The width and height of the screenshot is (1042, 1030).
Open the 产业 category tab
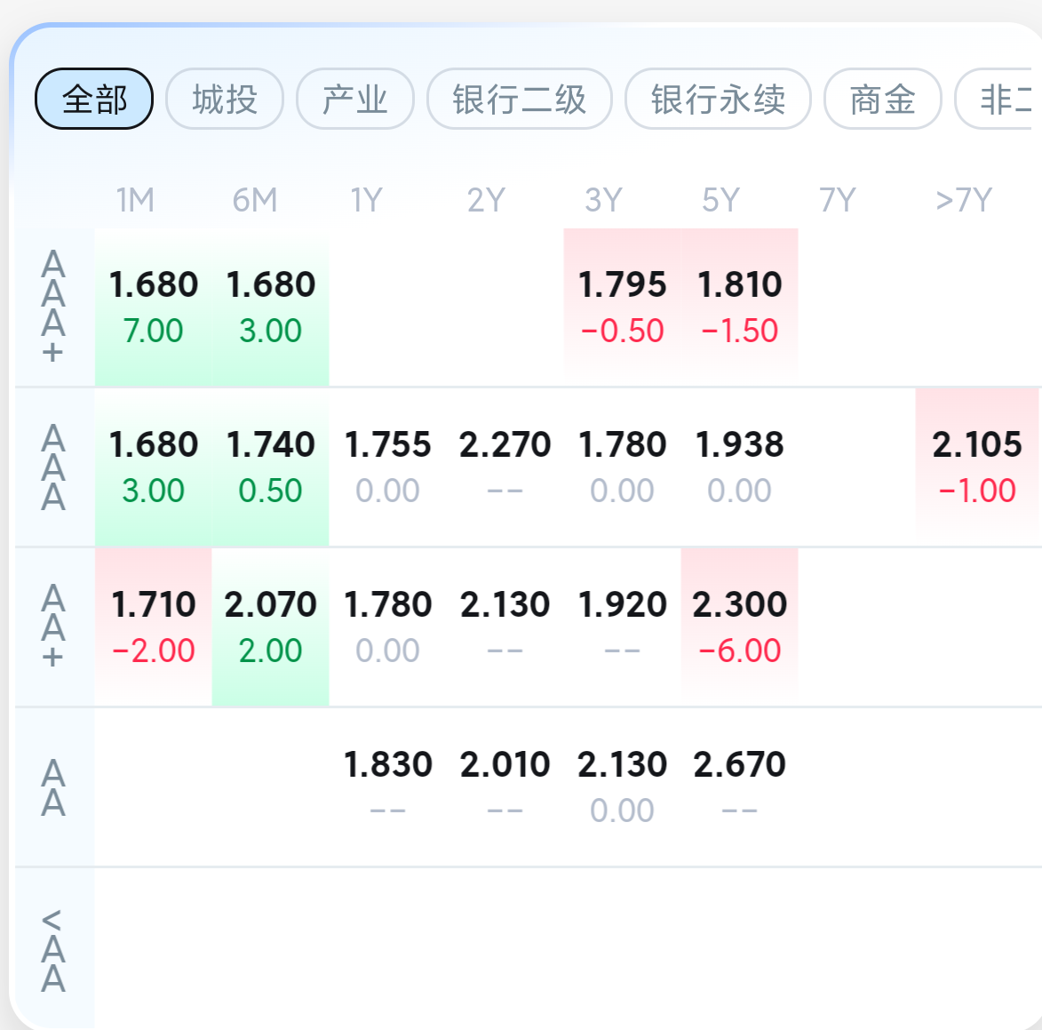pos(355,99)
